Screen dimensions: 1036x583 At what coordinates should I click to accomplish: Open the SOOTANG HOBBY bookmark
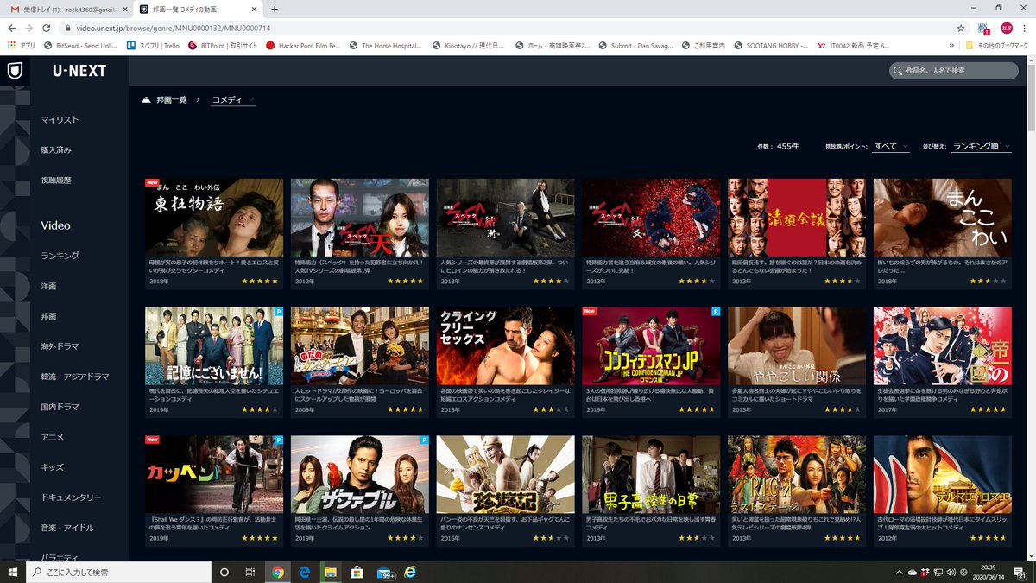coord(772,45)
